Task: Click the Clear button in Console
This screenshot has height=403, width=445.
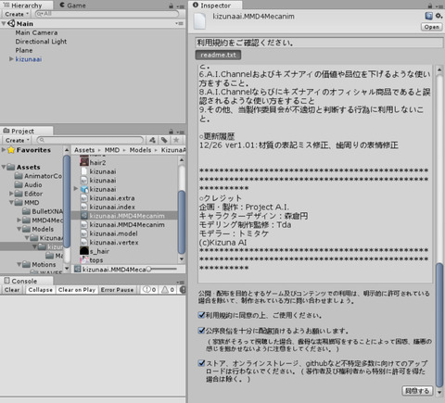Action: pos(12,290)
